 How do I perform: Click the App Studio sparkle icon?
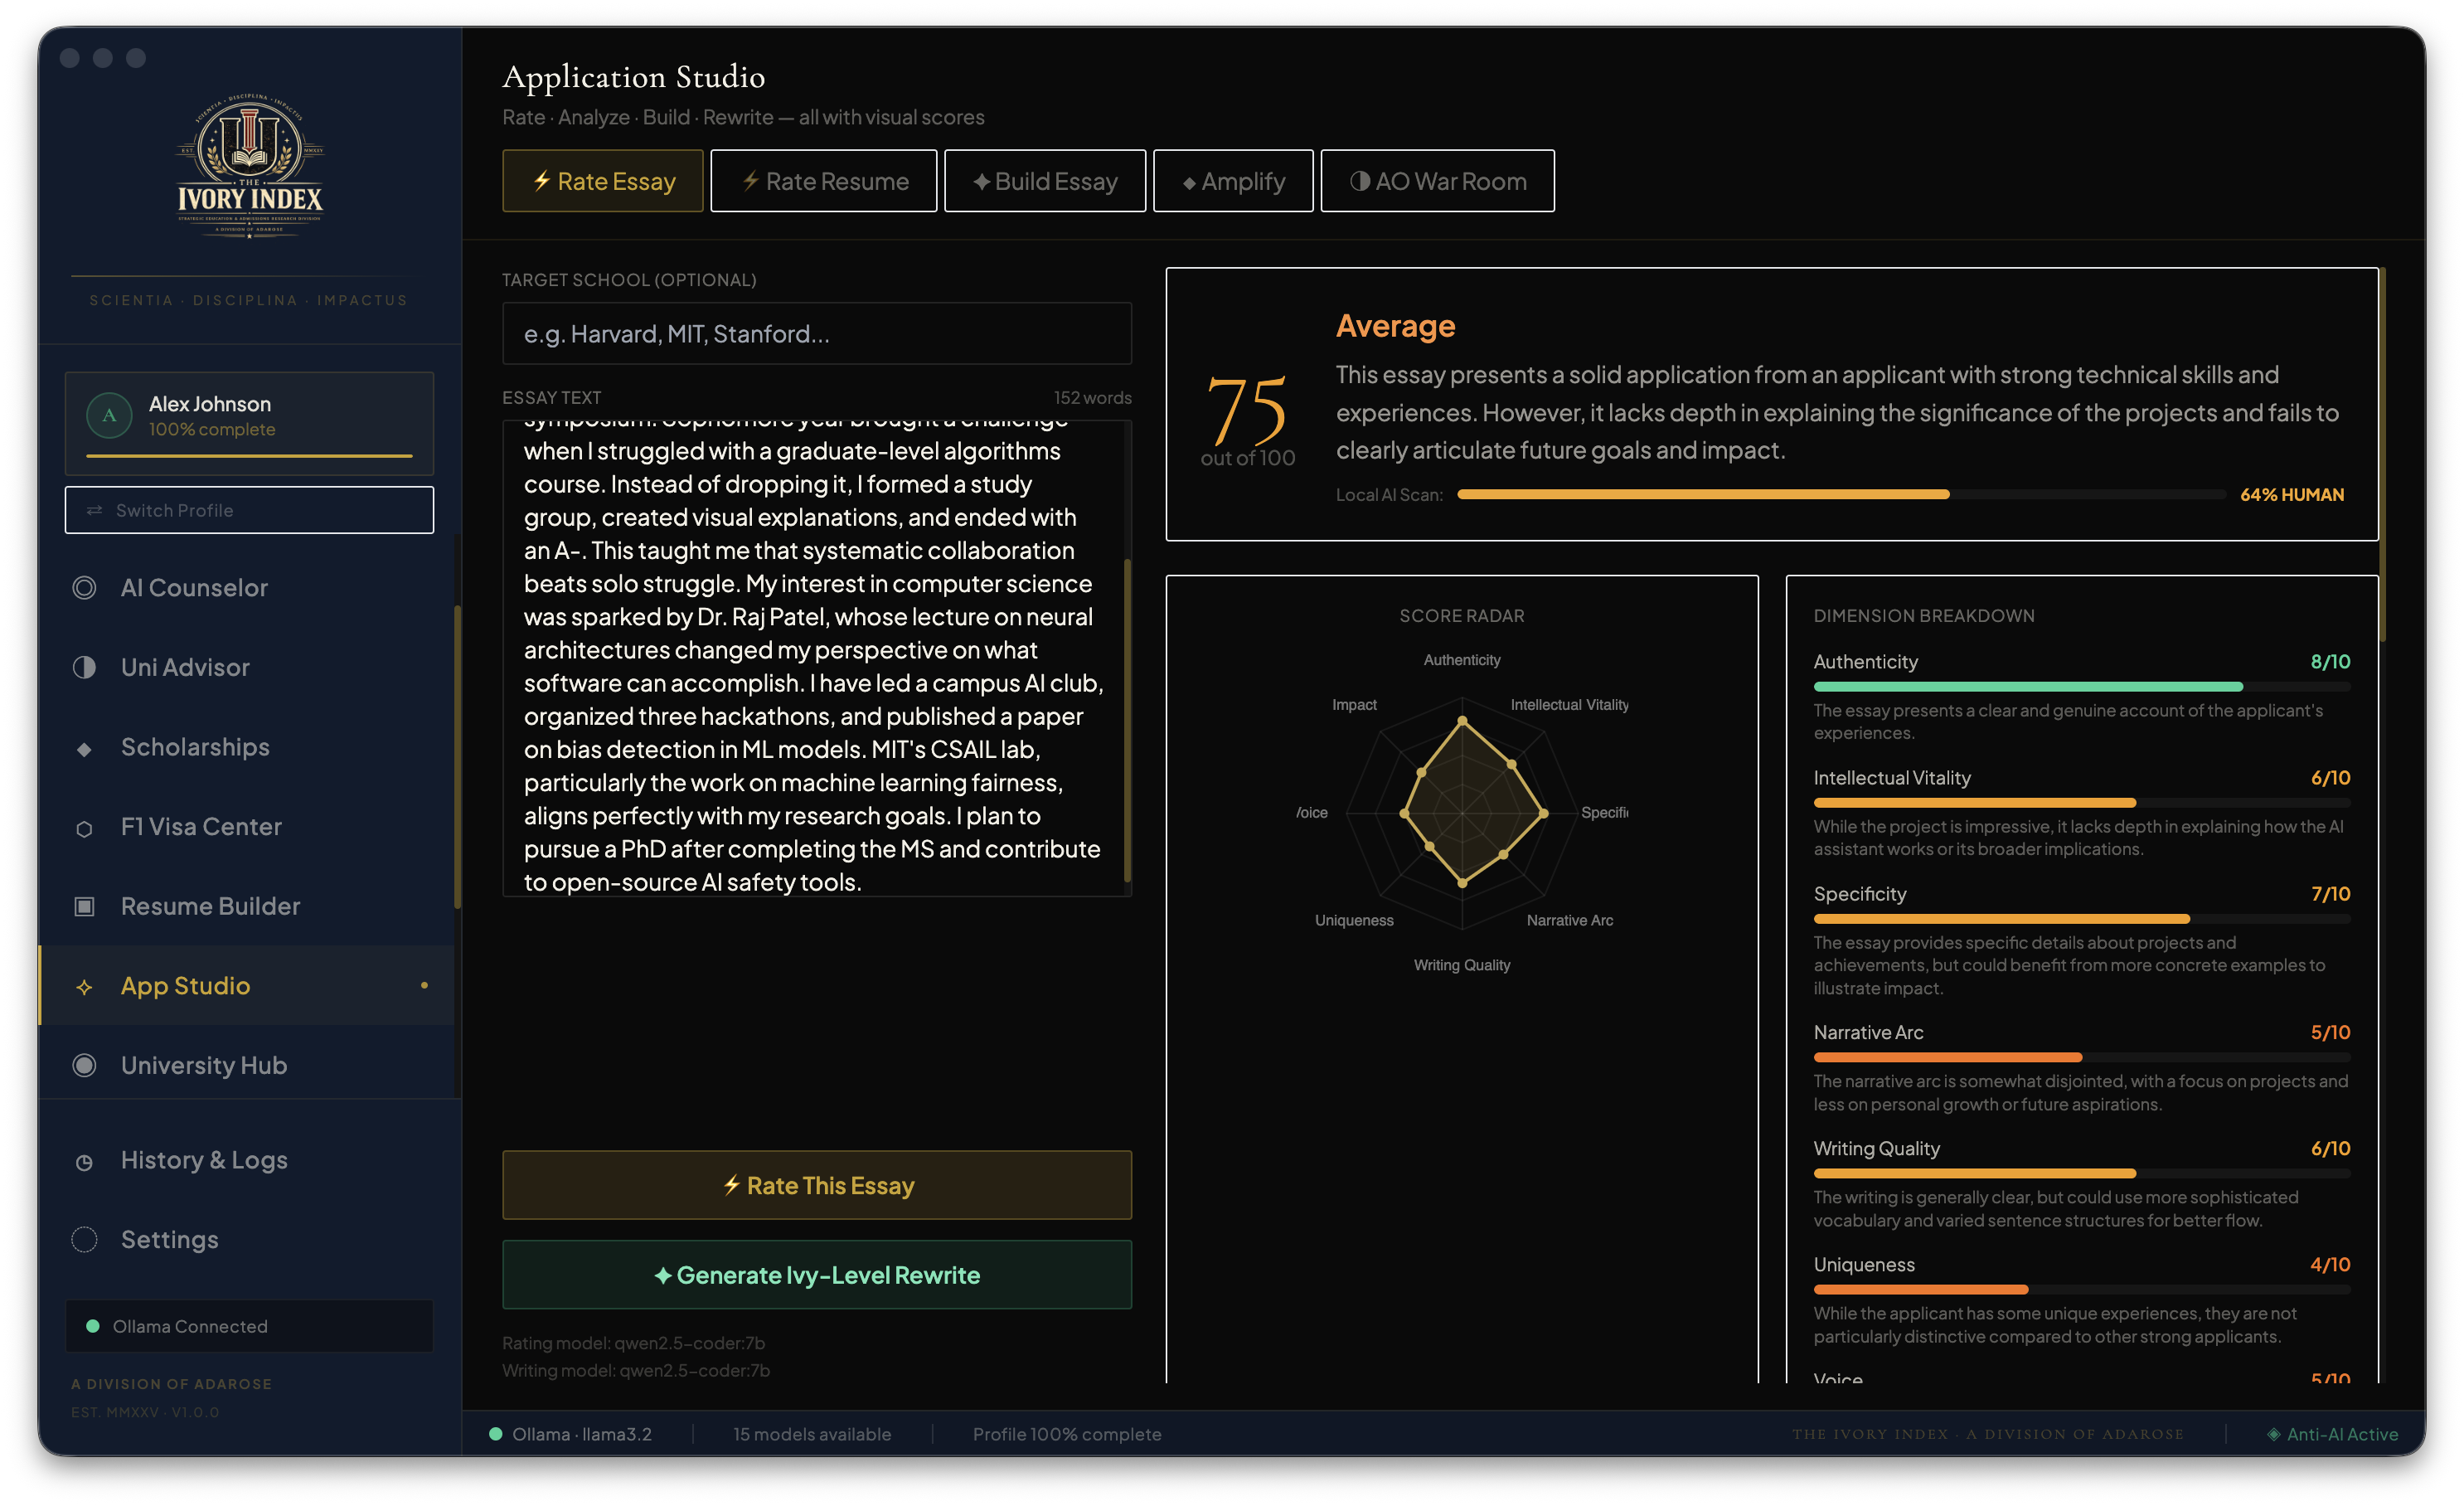click(x=84, y=987)
